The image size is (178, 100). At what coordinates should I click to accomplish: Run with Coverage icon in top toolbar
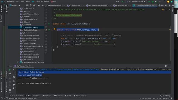(156, 2)
